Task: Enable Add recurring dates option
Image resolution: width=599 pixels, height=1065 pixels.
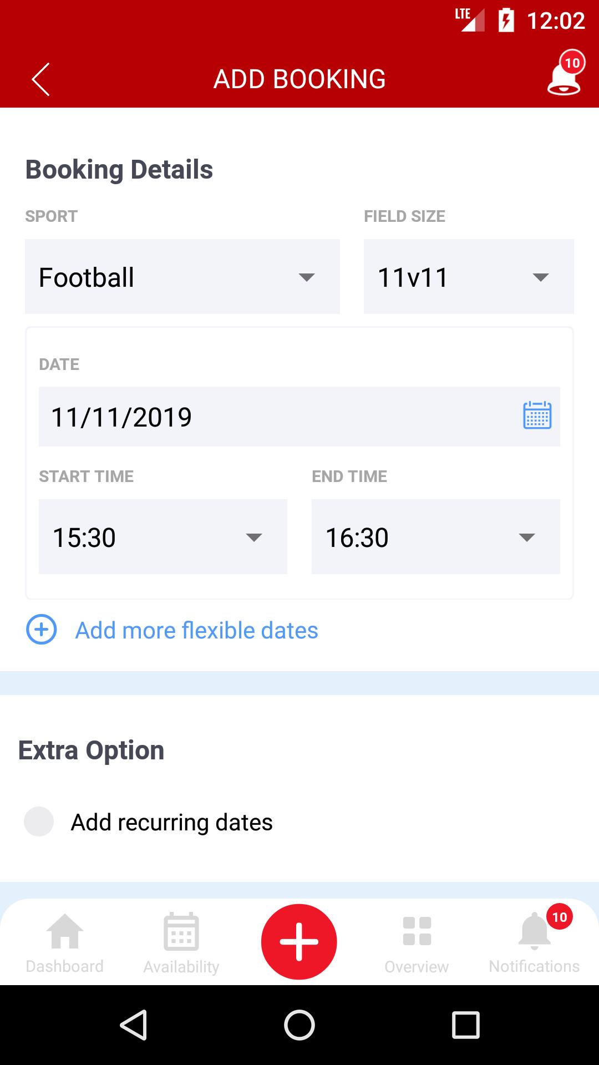Action: [39, 821]
